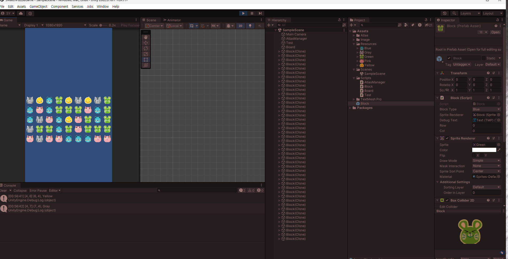Click Error Pause in Console
The image size is (508, 259).
click(38, 190)
